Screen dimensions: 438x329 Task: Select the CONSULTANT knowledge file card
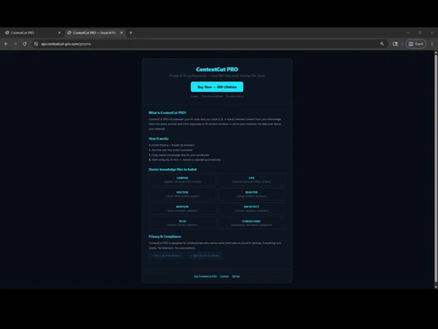point(251,223)
